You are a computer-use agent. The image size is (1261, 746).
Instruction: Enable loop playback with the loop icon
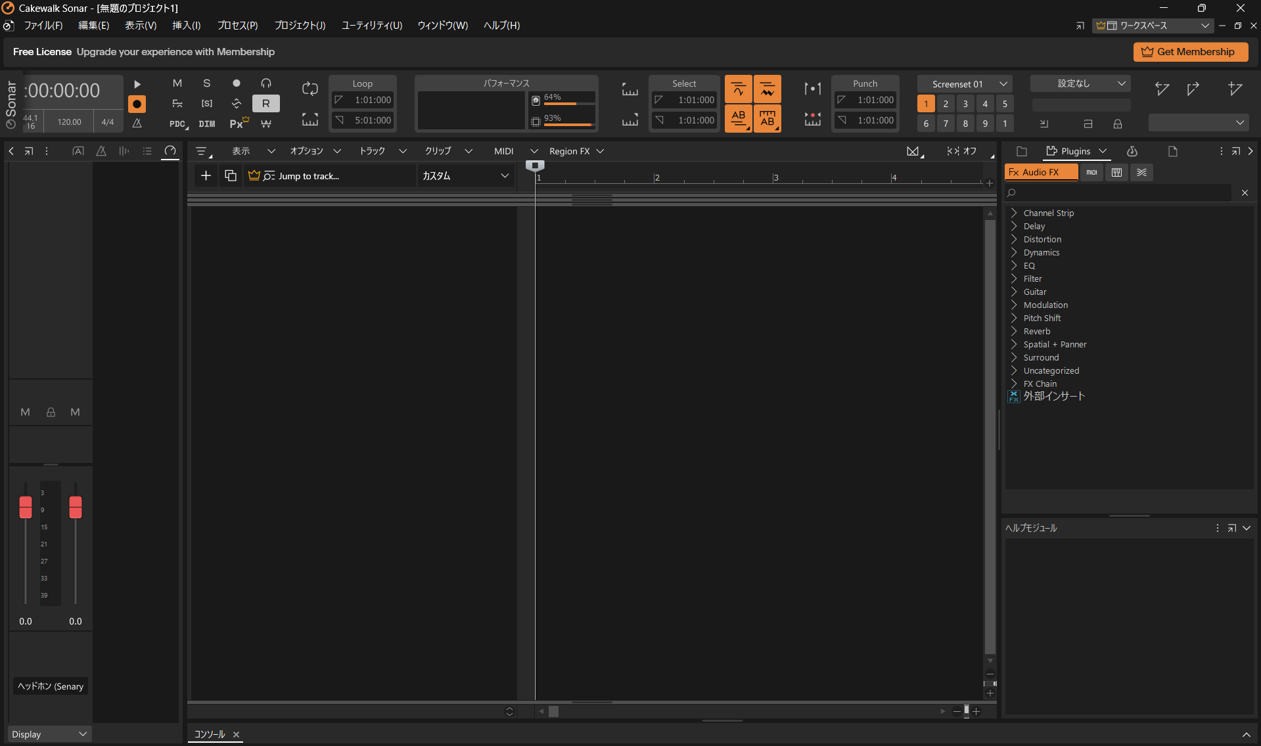click(309, 89)
